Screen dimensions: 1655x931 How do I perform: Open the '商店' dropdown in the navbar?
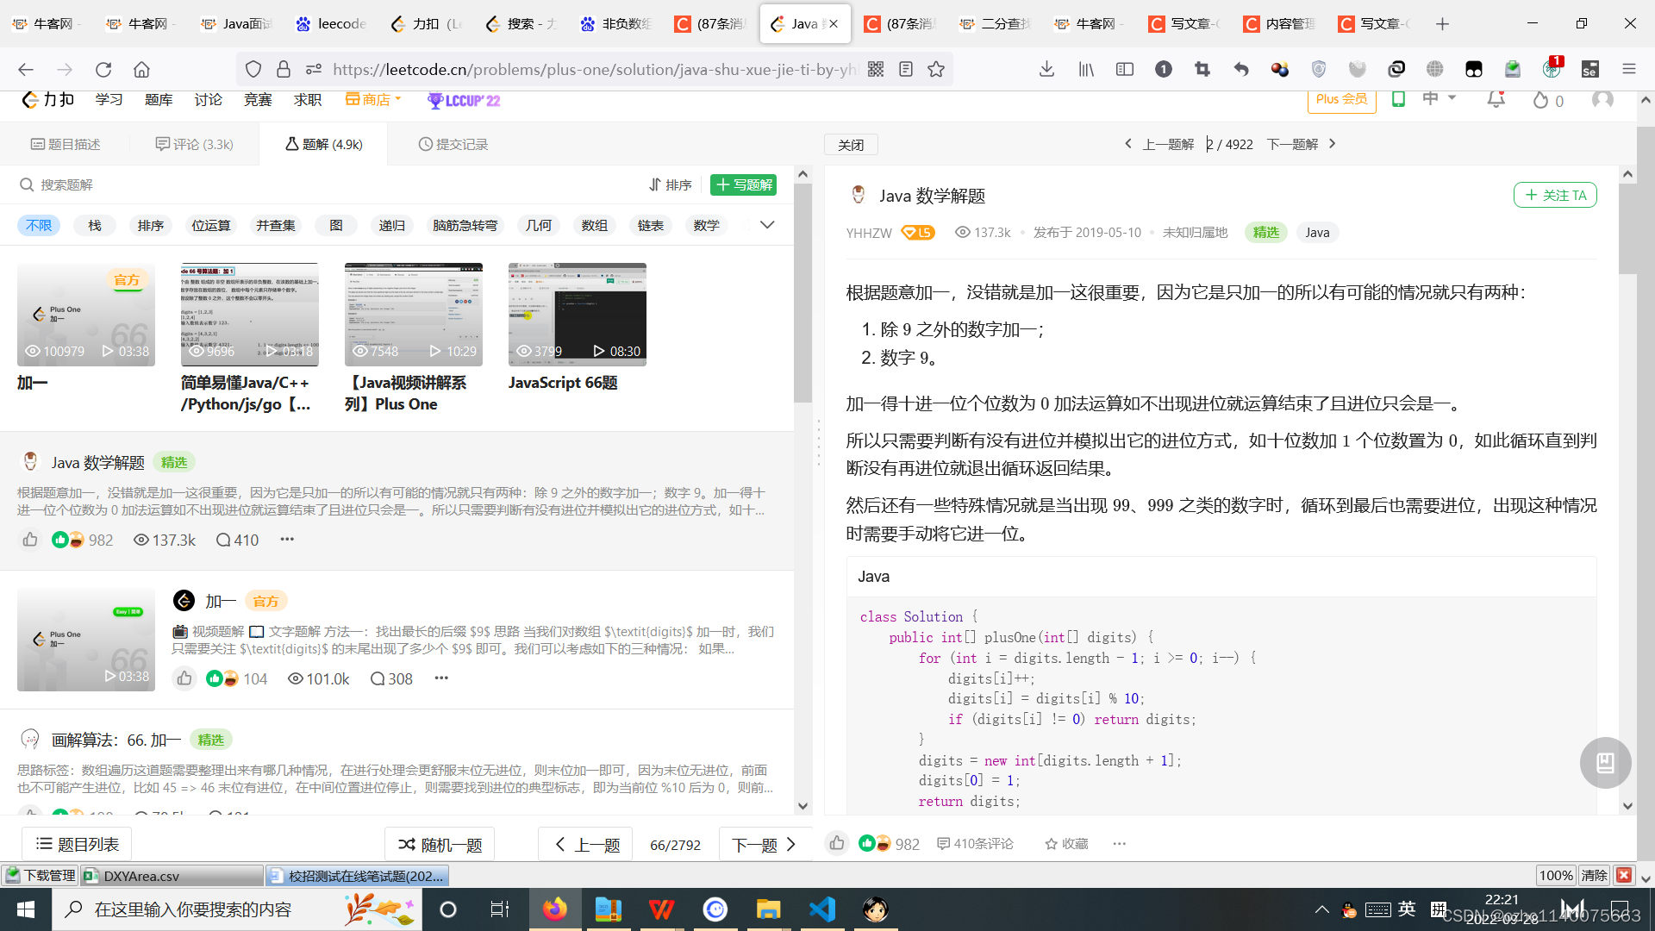click(x=374, y=100)
